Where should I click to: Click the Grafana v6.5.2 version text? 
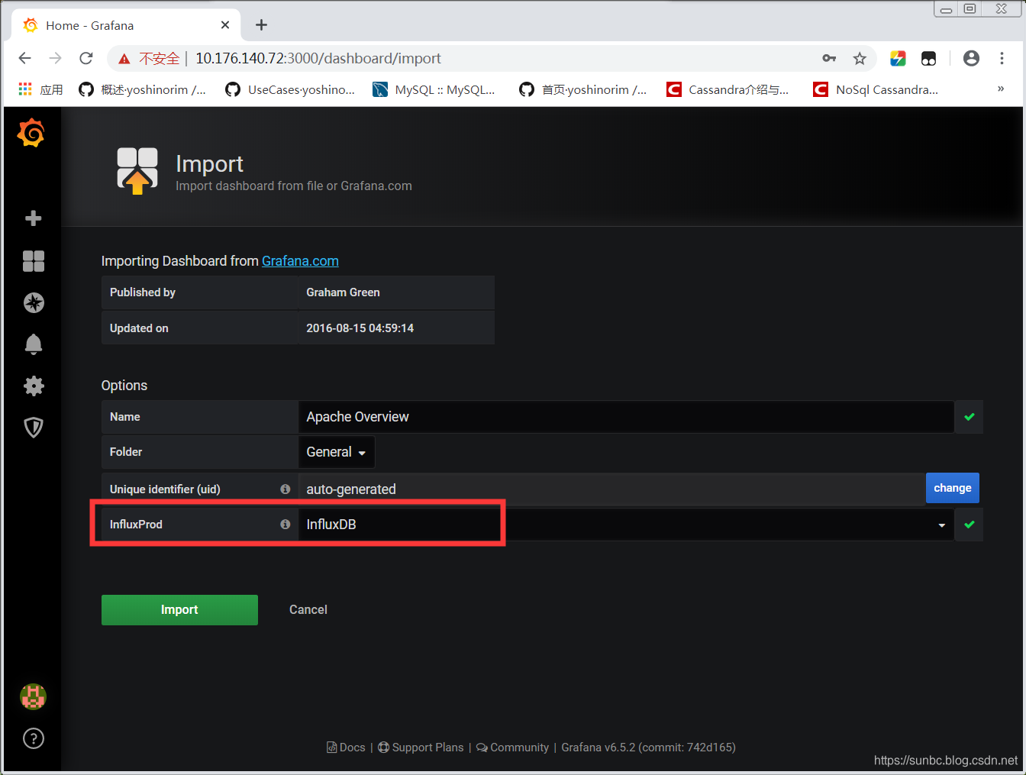648,747
